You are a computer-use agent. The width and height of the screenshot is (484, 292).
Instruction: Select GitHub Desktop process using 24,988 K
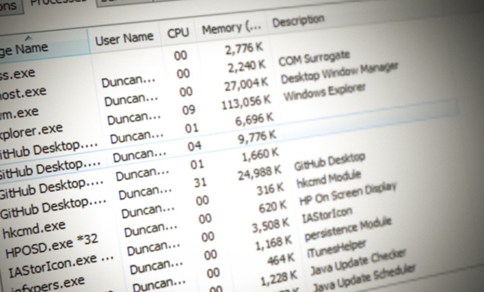53,208
